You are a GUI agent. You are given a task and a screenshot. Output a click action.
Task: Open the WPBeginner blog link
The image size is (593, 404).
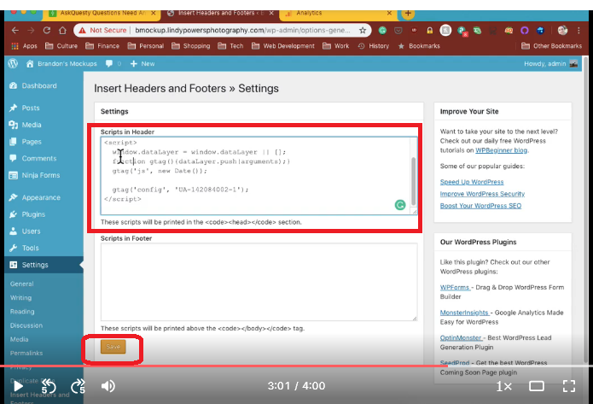coord(501,150)
